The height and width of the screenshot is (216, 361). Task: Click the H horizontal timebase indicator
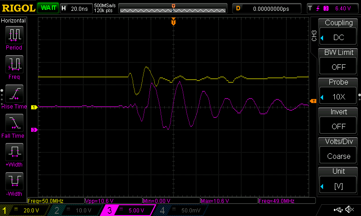pos(64,9)
